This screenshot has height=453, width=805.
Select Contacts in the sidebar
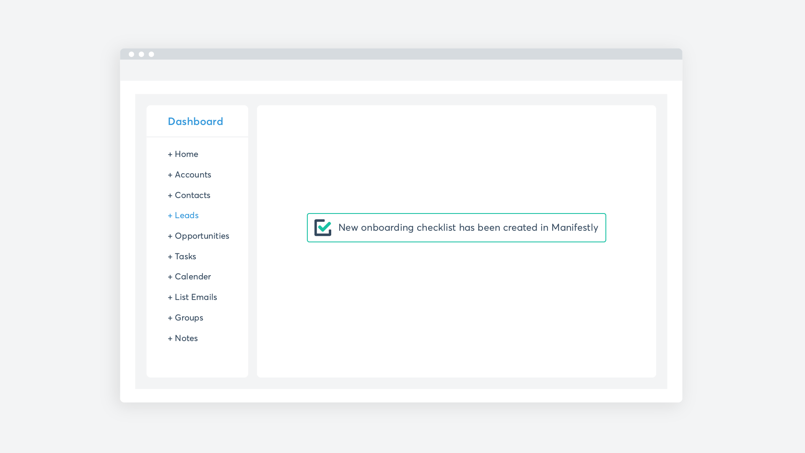[189, 195]
